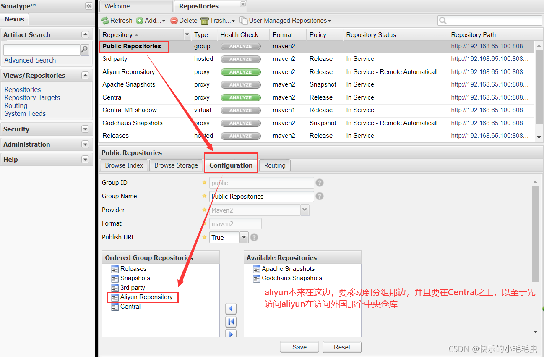Open the System Feeds link
This screenshot has width=544, height=357.
25,114
